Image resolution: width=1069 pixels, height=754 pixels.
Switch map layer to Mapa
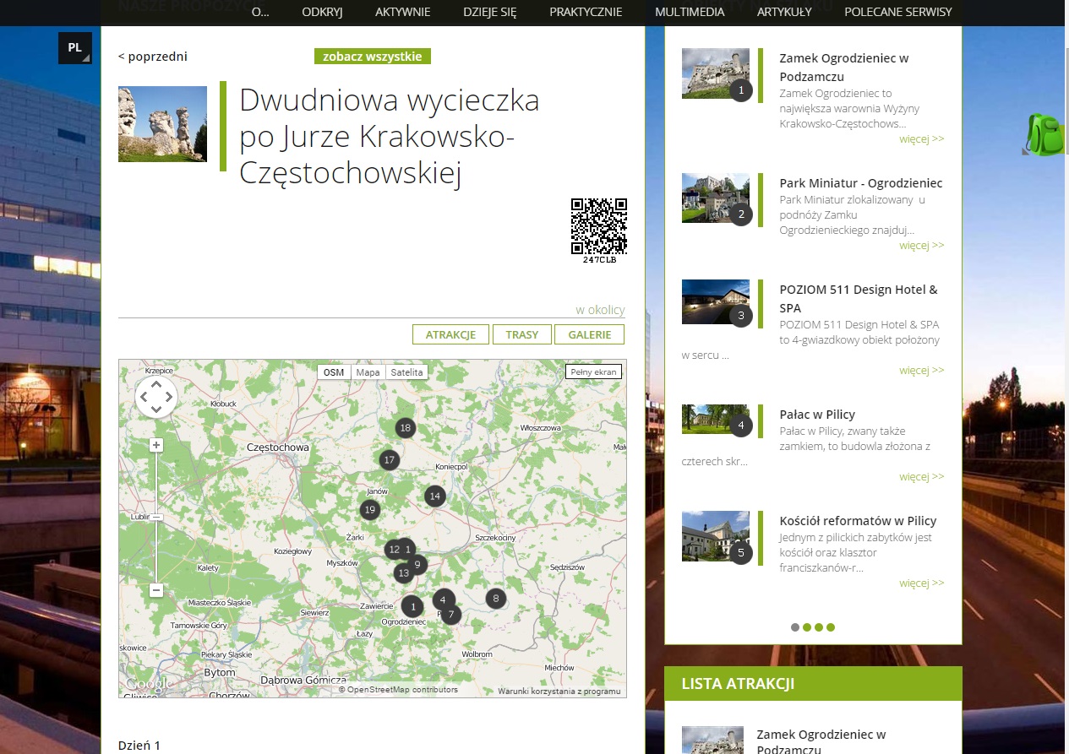point(368,372)
